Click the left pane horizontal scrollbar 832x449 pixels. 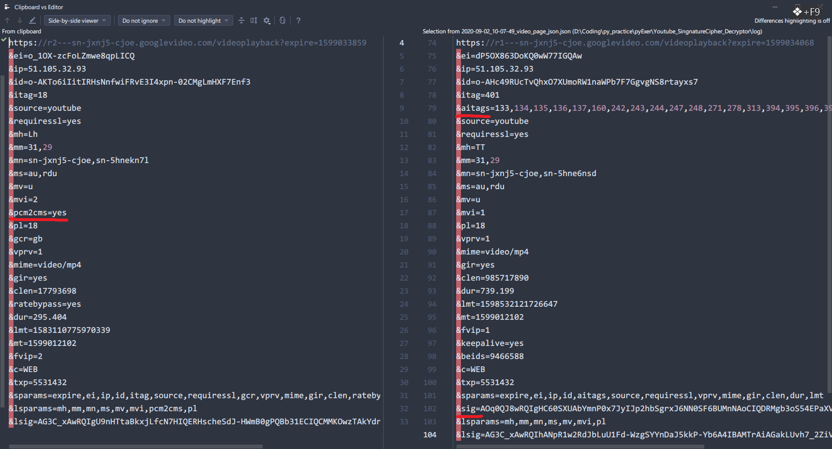(x=136, y=447)
